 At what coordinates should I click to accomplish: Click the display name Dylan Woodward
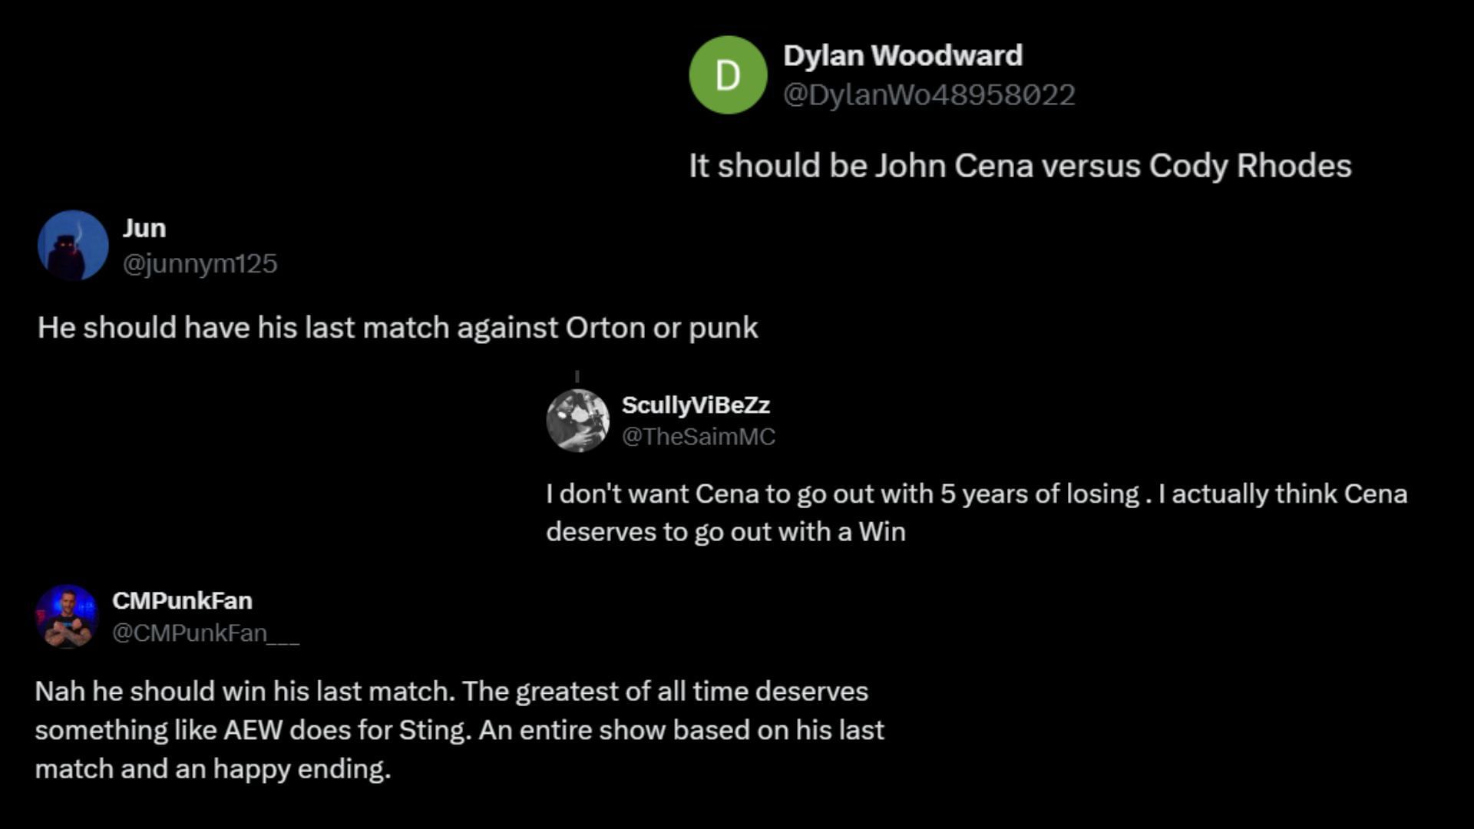[x=903, y=55]
